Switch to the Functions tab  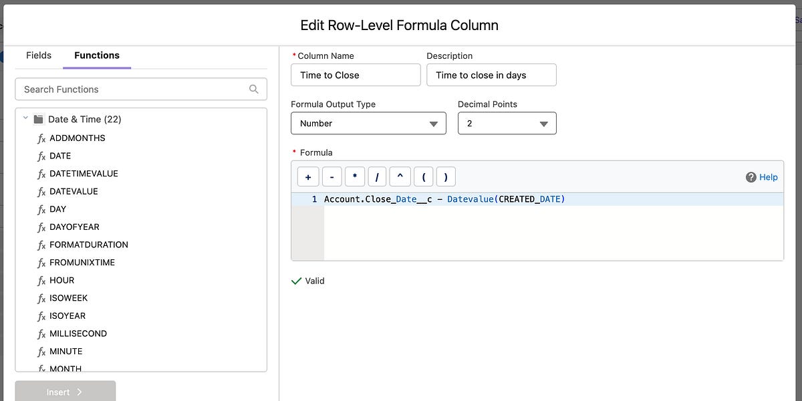click(96, 56)
